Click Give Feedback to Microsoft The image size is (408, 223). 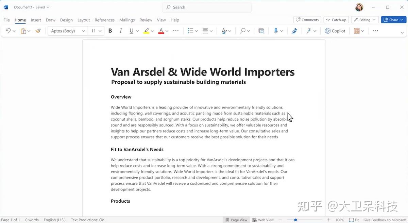click(385, 220)
